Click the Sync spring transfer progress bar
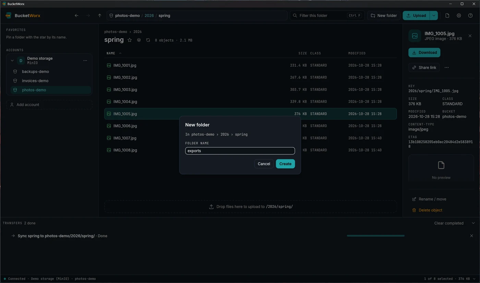The image size is (480, 283). pyautogui.click(x=376, y=236)
